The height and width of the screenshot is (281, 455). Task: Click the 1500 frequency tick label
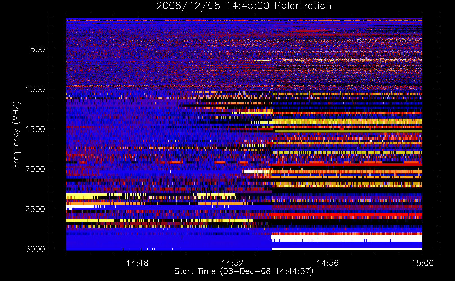point(35,129)
